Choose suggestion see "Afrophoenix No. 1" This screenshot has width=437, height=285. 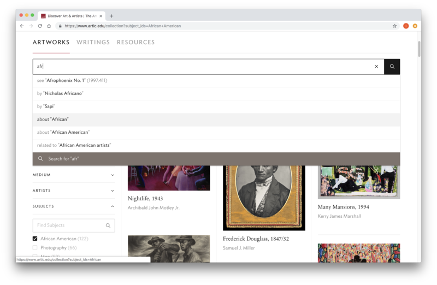[216, 80]
